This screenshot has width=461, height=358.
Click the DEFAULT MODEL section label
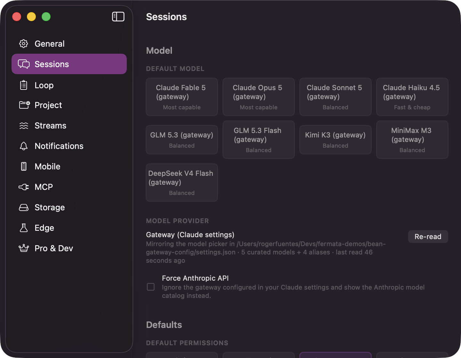pos(175,69)
